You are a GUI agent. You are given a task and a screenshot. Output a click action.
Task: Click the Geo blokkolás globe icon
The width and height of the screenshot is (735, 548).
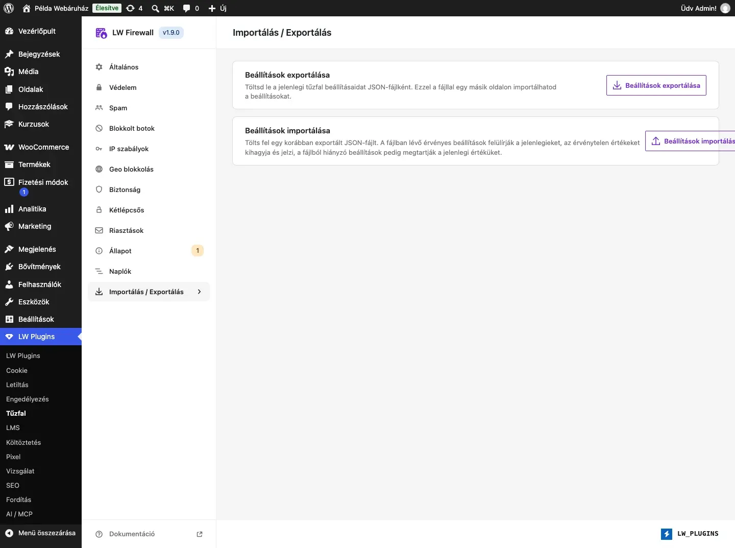tap(99, 169)
